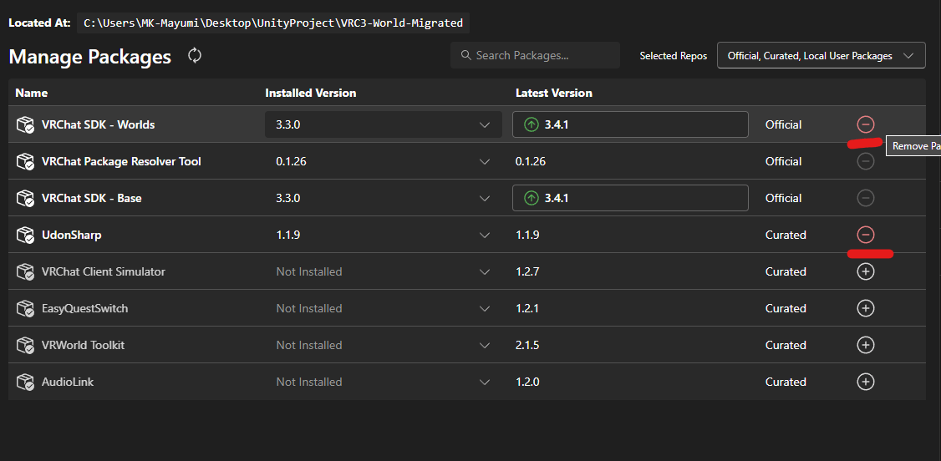Add the VRChat Client Simulator package
This screenshot has width=941, height=461.
tap(866, 271)
